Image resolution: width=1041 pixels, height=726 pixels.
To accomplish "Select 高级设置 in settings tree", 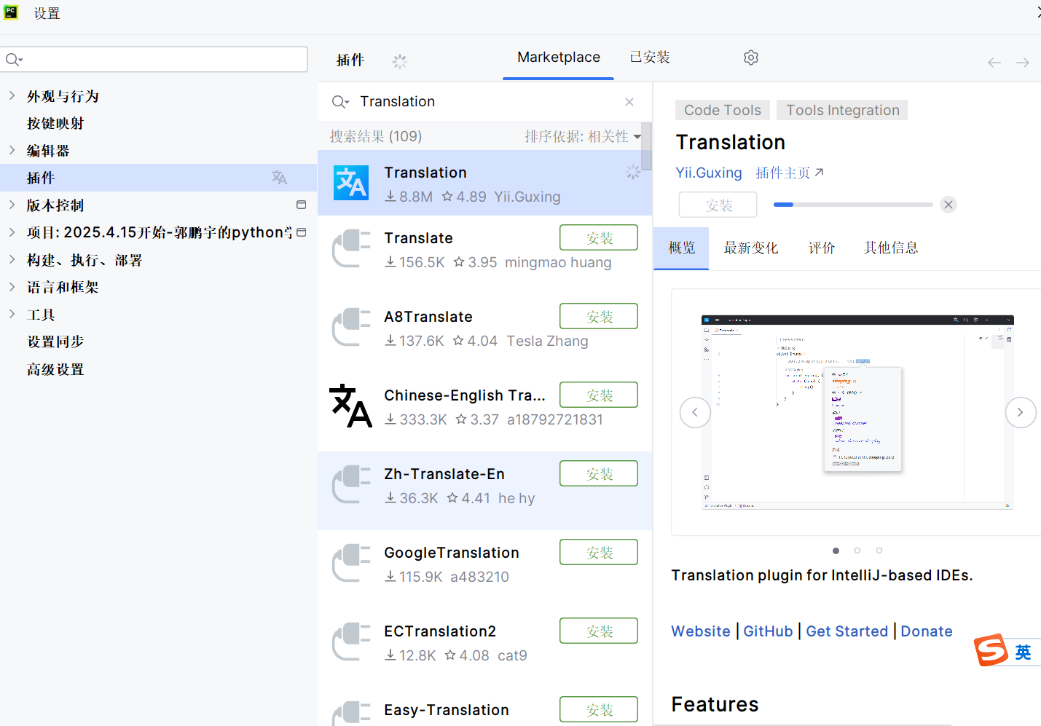I will pos(55,369).
